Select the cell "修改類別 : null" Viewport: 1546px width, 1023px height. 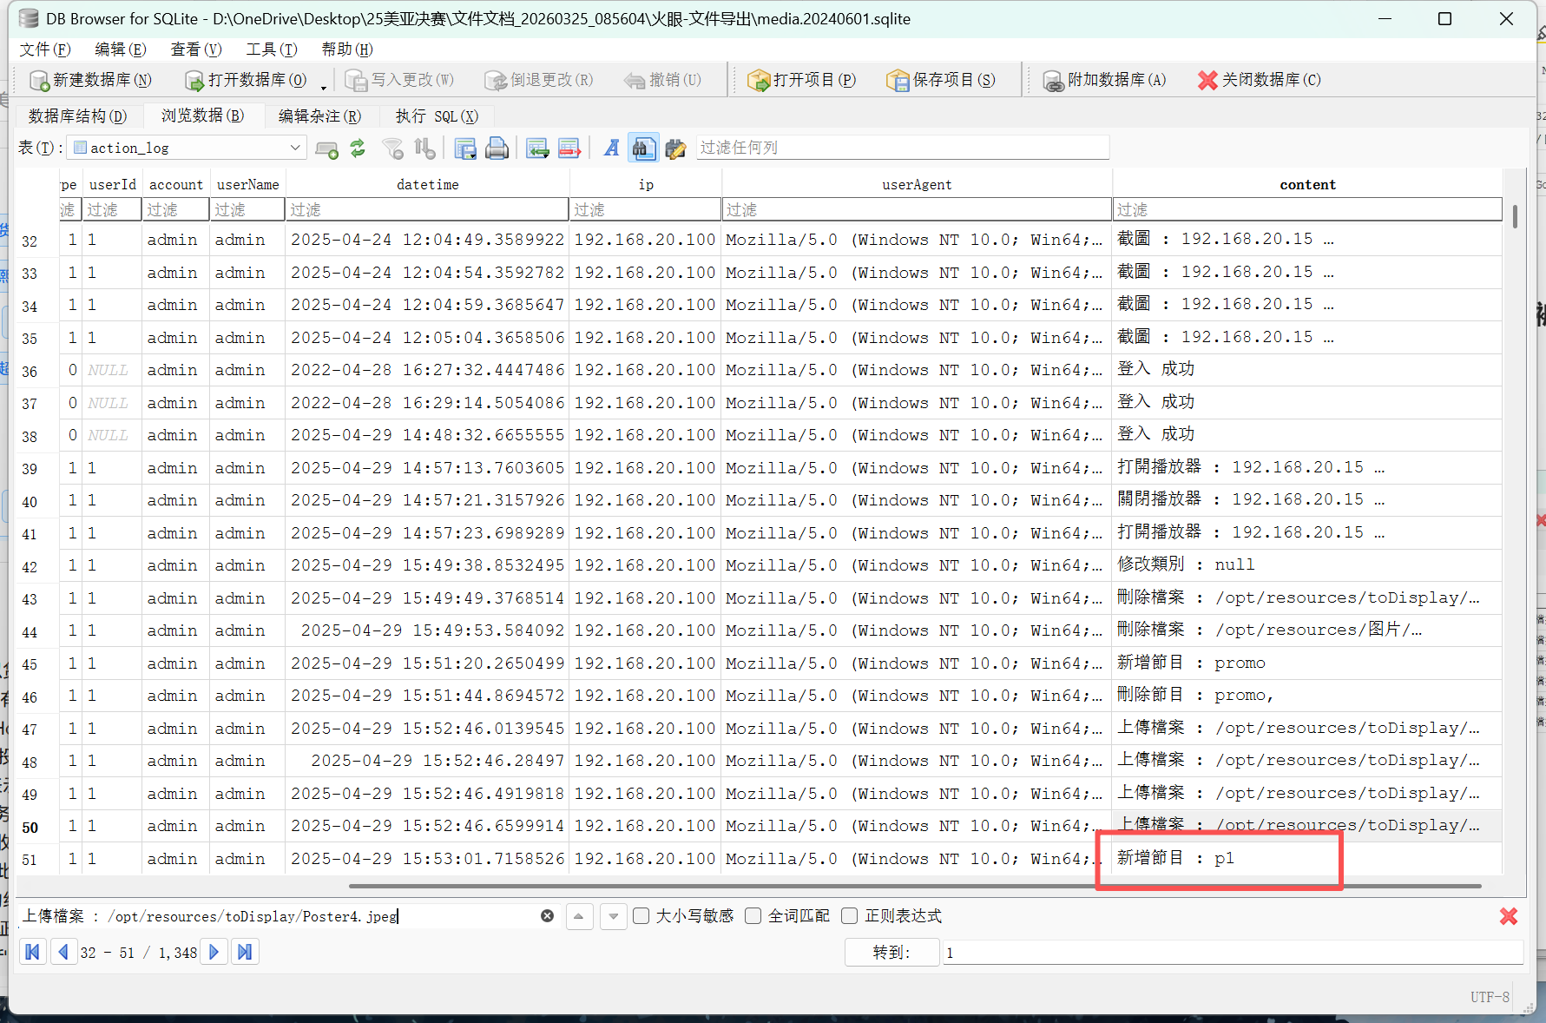pos(1307,565)
